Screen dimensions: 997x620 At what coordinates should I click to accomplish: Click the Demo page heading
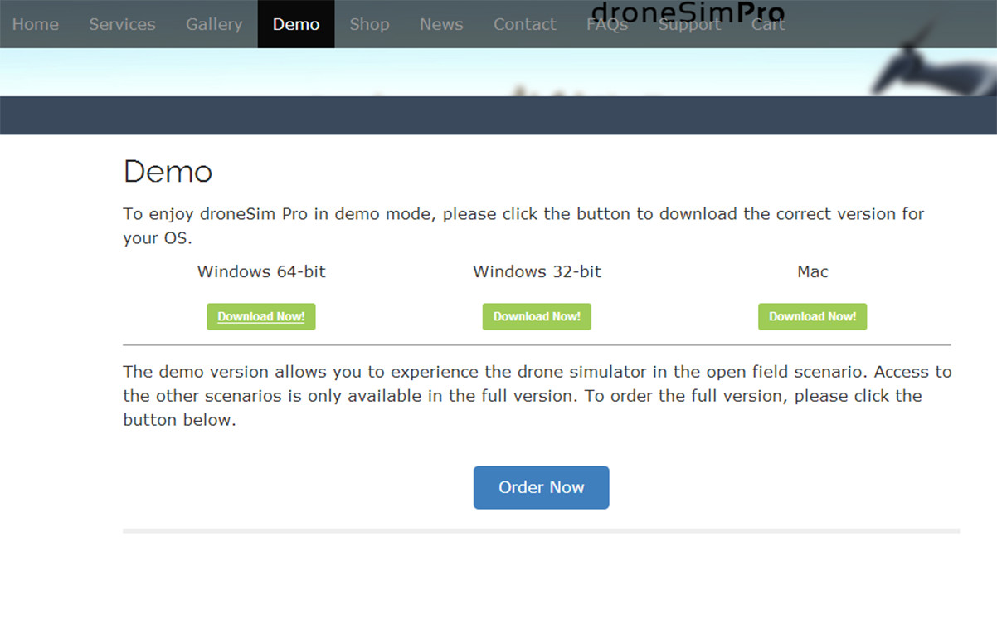coord(168,172)
